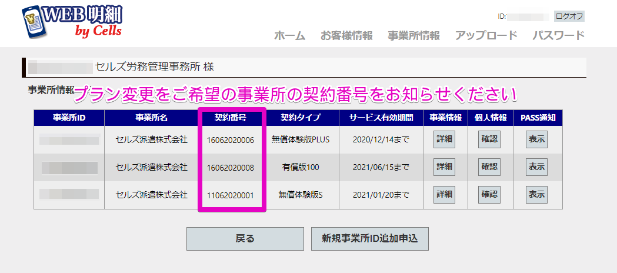The image size is (617, 273).
Task: Click セルズ派遣株式会社 in the 有償版100 row
Action: [152, 167]
